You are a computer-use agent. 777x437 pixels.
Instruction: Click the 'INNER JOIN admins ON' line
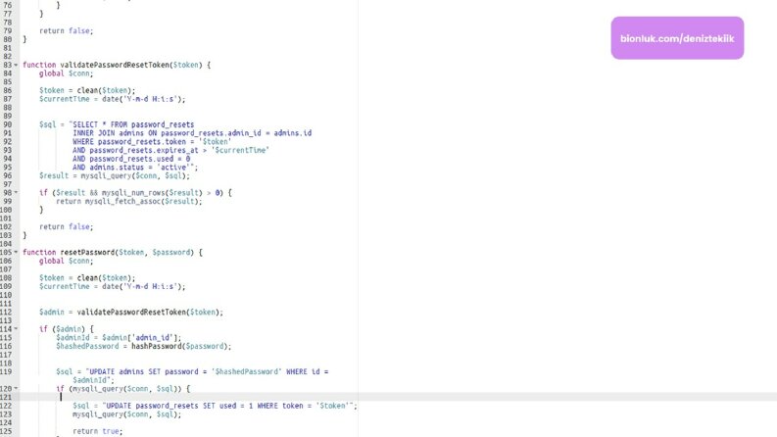(192, 133)
